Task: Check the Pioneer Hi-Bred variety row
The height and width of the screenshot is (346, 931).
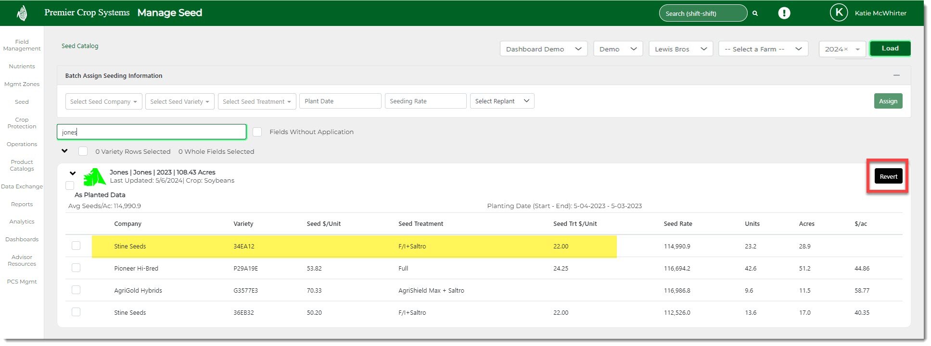Action: click(76, 268)
